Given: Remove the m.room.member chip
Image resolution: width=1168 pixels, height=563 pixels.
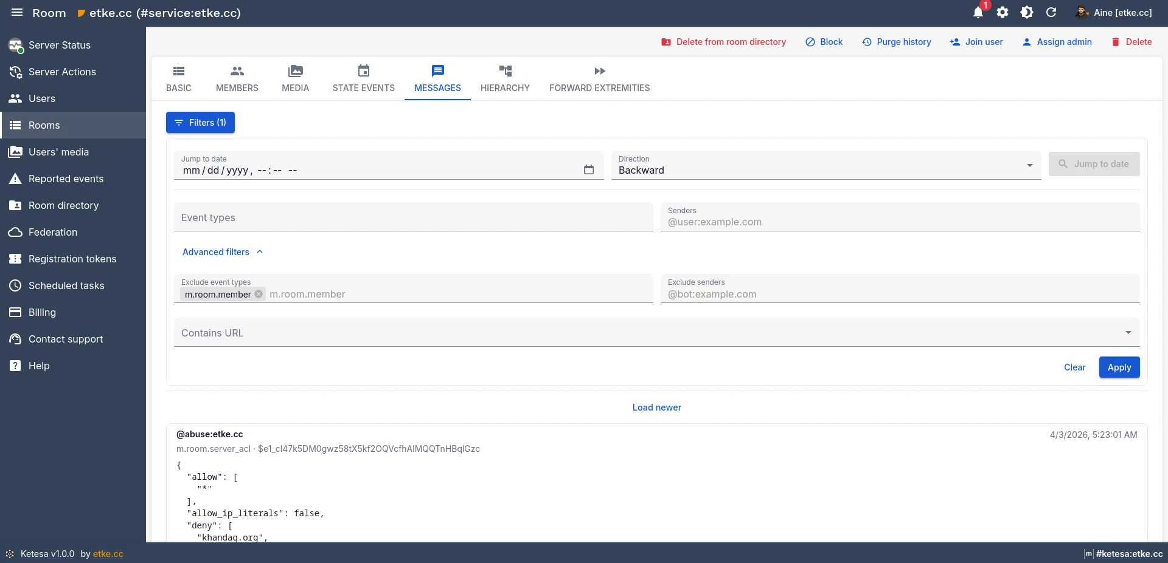Looking at the screenshot, I should pyautogui.click(x=259, y=294).
